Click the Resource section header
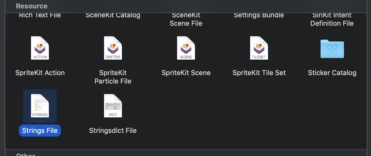This screenshot has height=156, width=371. 32,6
